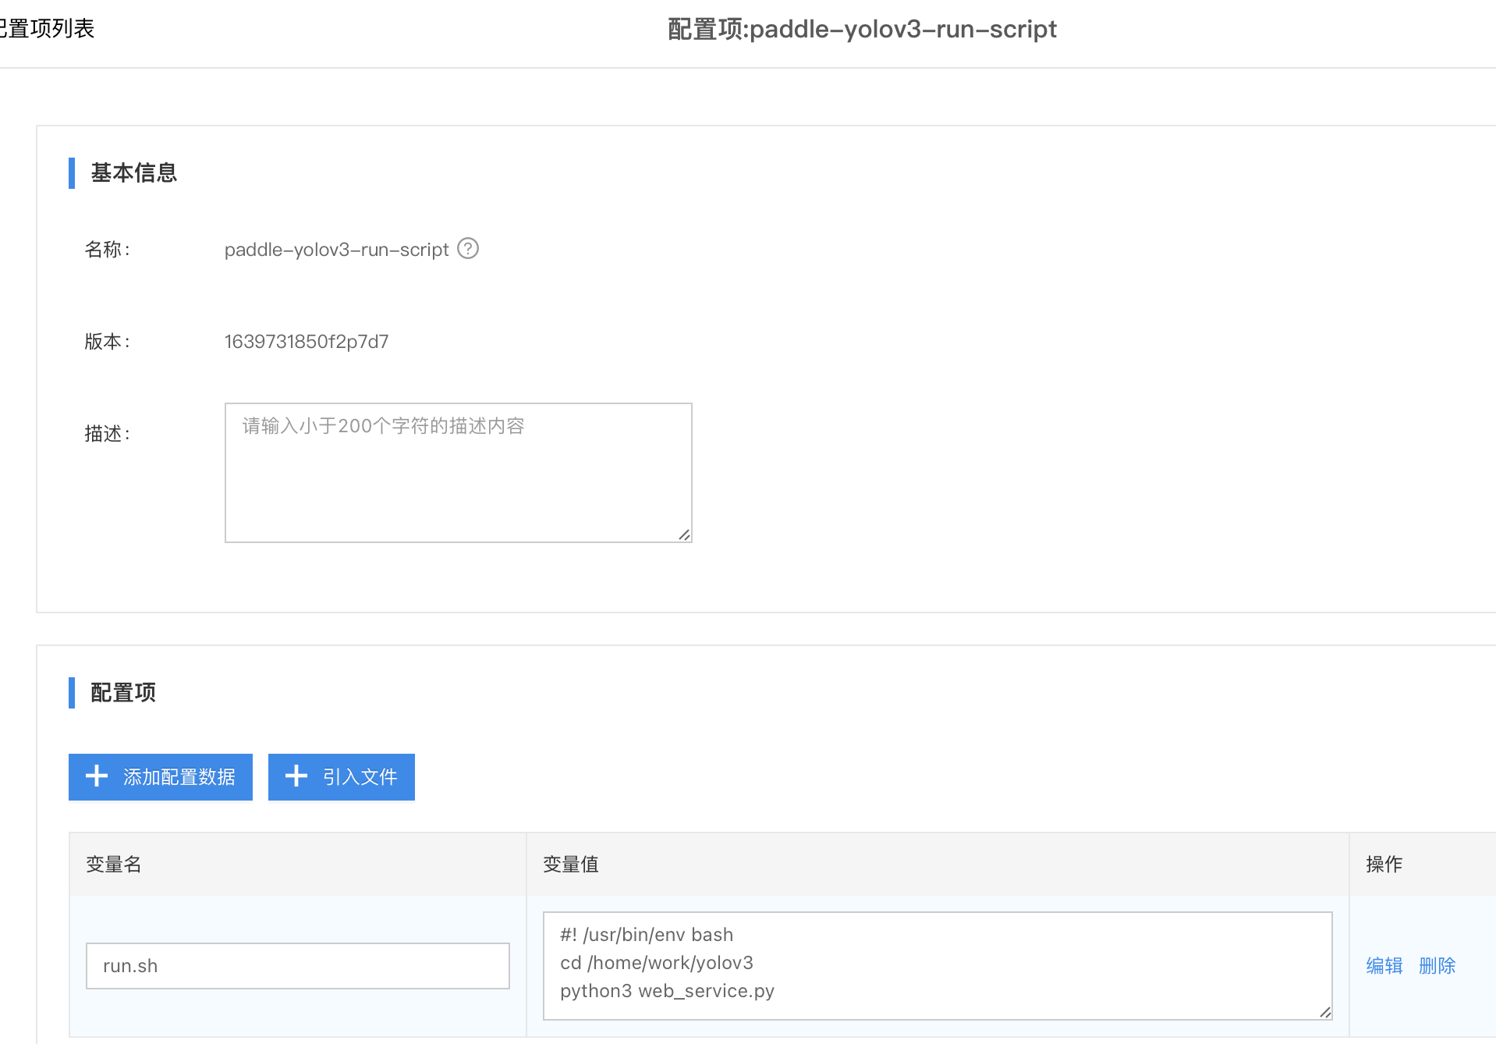Grab the resize handle of description textarea
This screenshot has width=1496, height=1044.
click(x=684, y=534)
